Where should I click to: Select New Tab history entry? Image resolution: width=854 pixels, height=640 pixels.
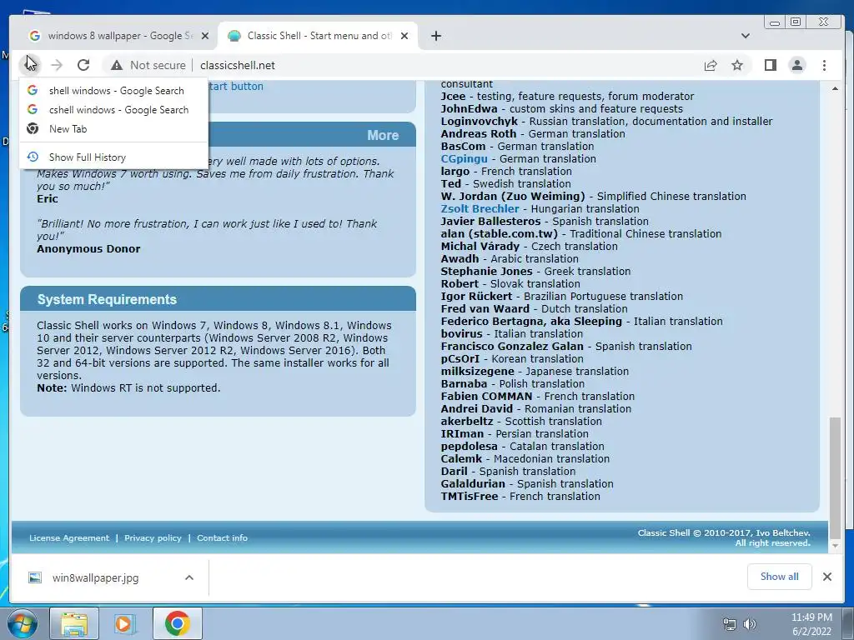(x=113, y=128)
